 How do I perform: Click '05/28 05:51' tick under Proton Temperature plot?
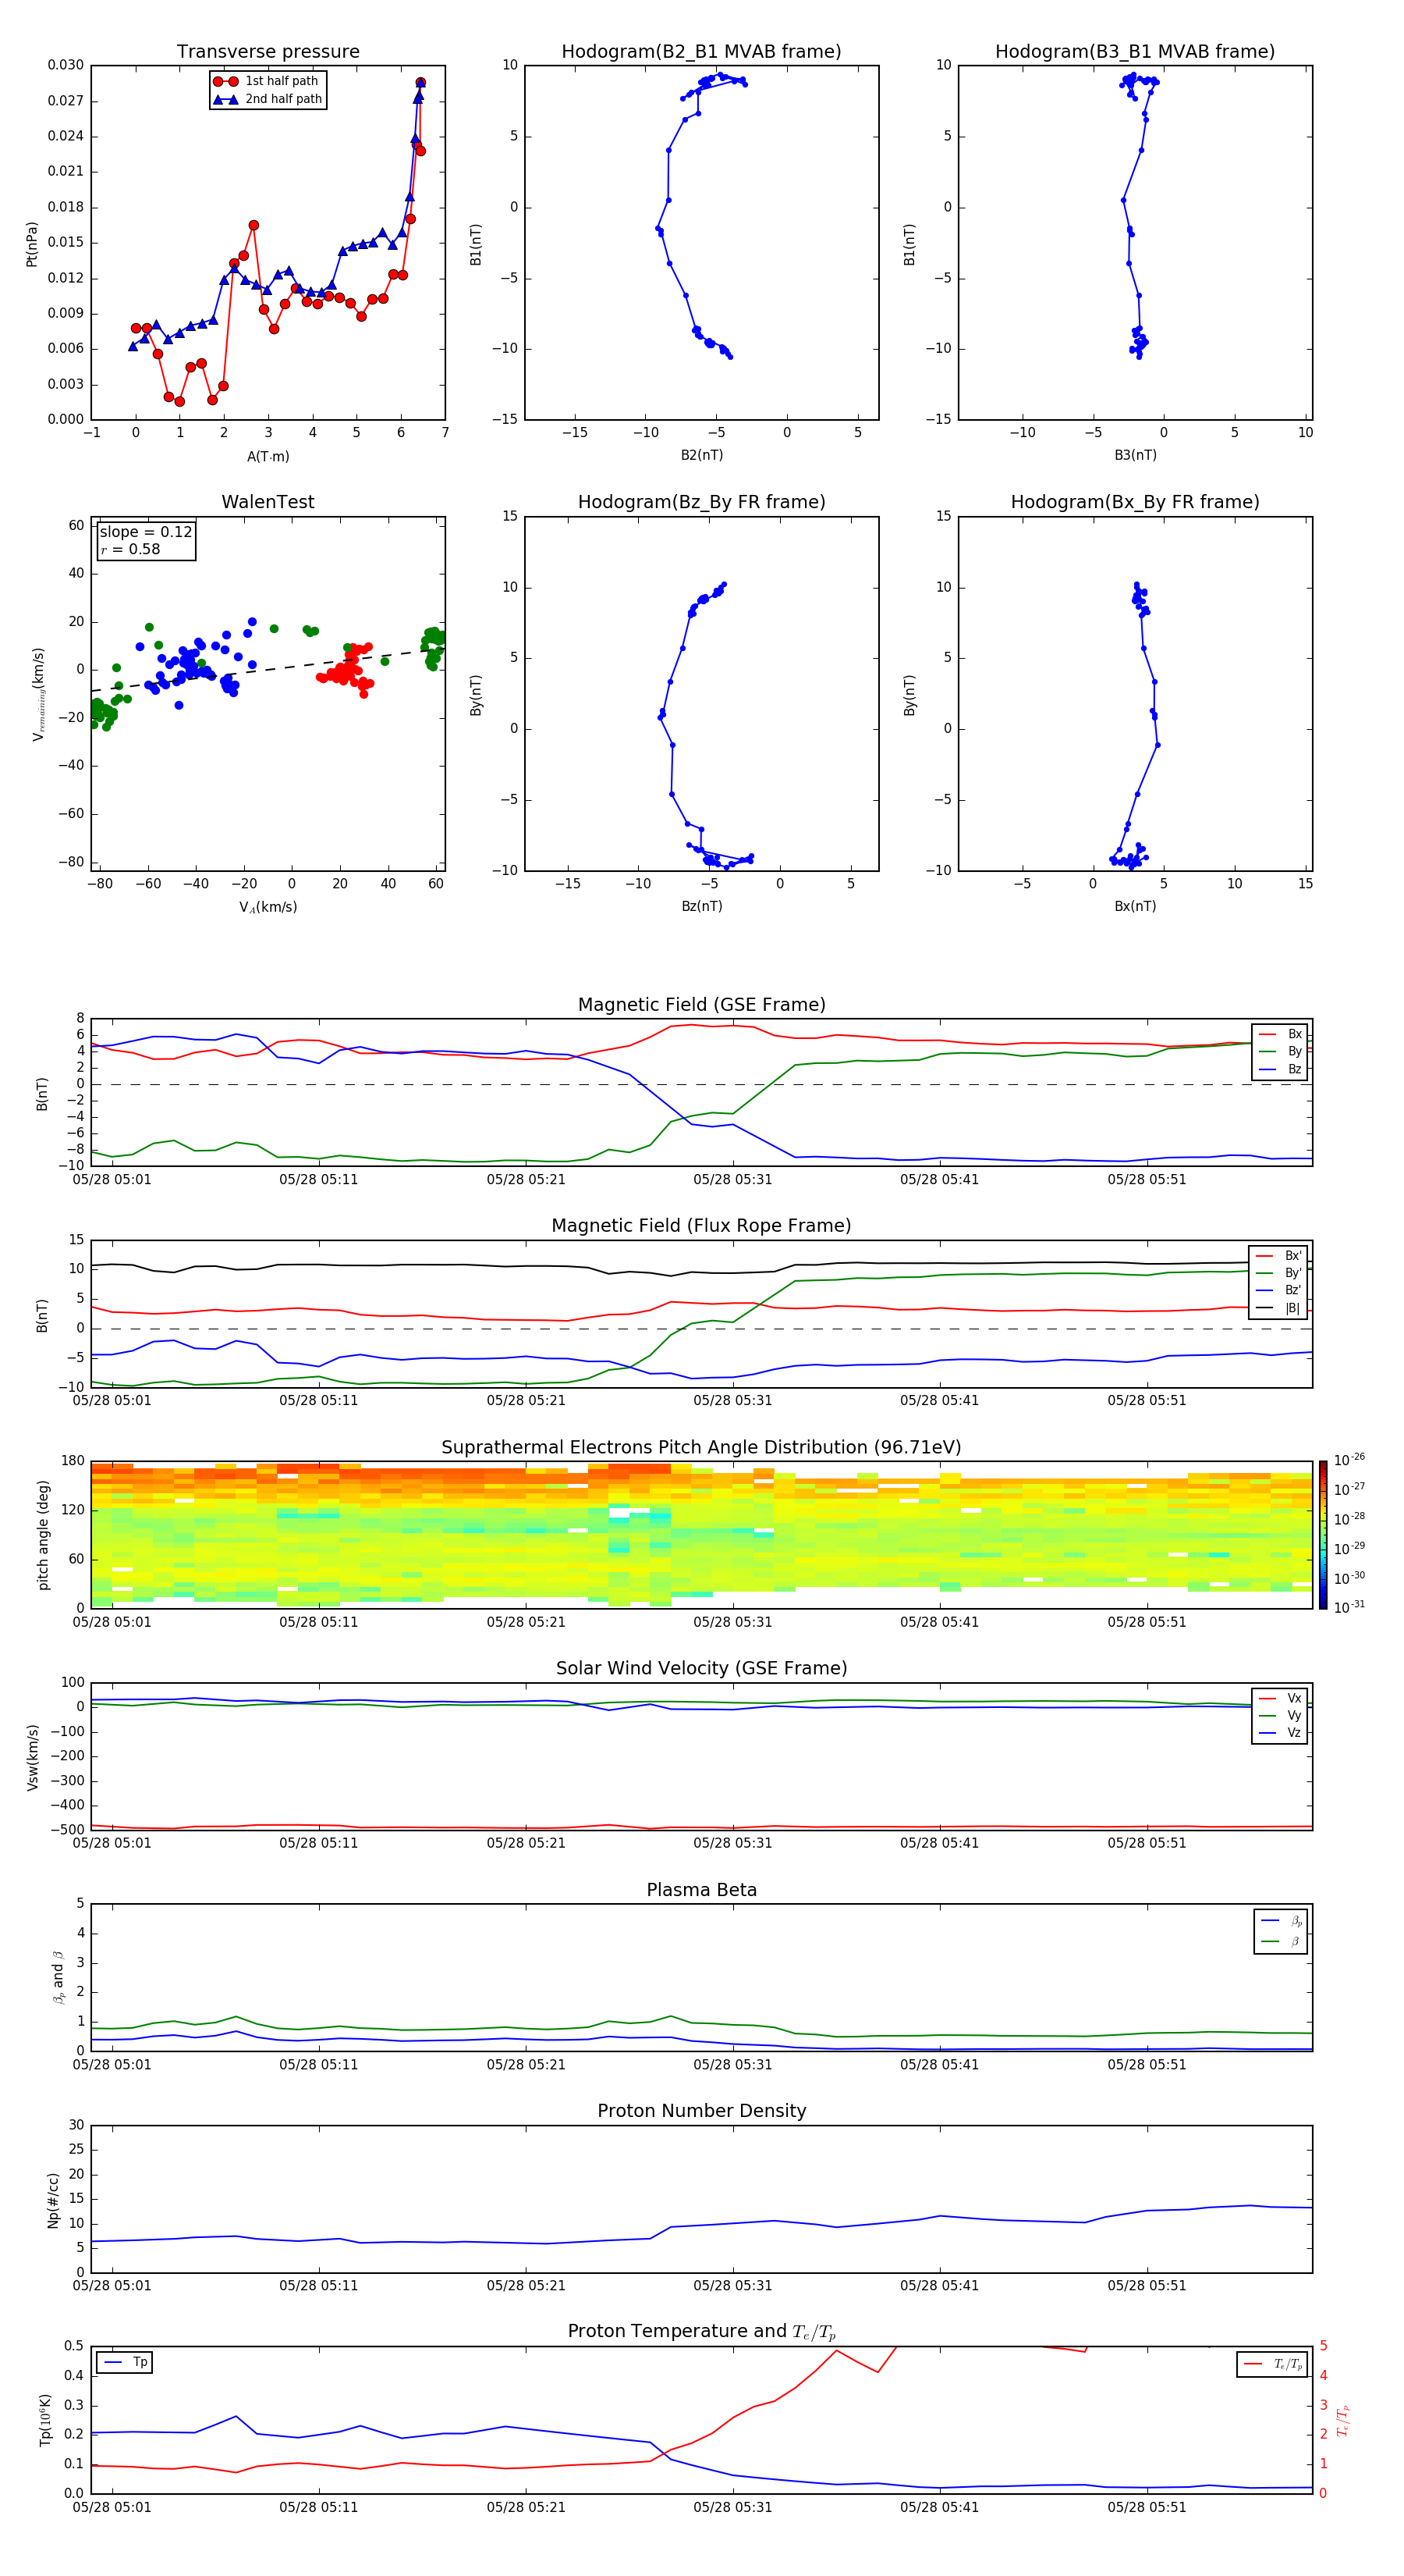click(x=1146, y=2507)
